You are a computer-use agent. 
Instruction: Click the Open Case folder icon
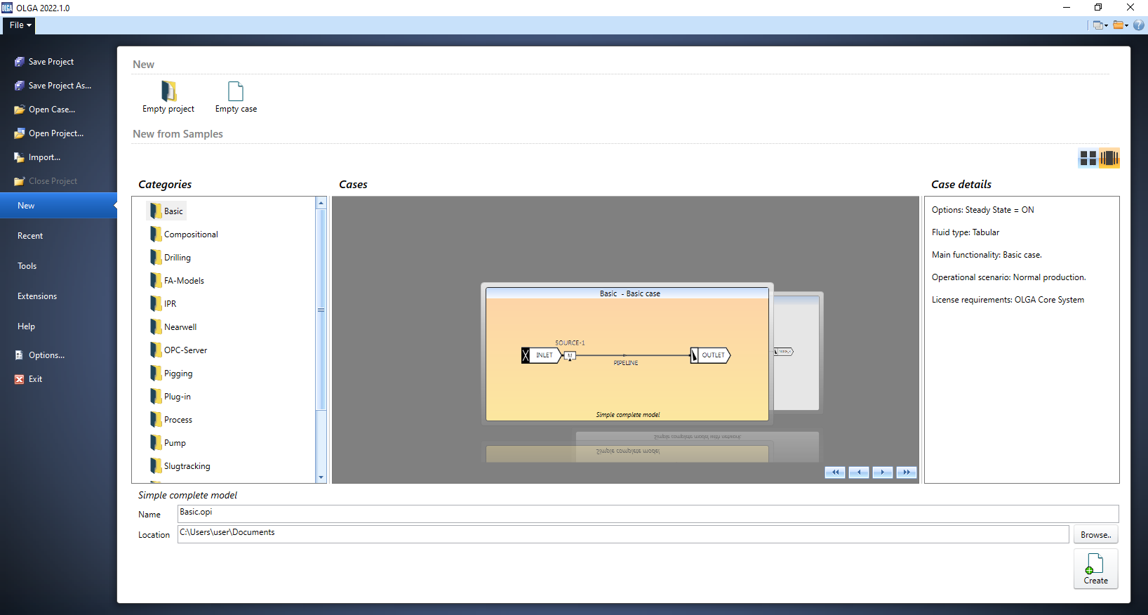(x=20, y=110)
